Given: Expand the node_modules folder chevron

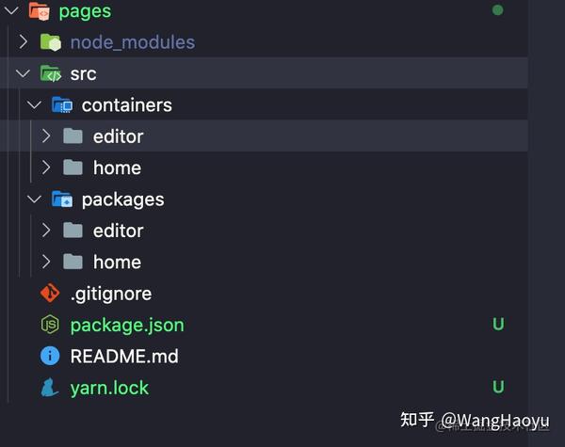Looking at the screenshot, I should [x=23, y=41].
